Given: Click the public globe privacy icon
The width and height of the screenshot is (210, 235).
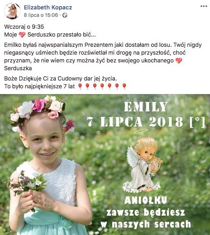Looking at the screenshot, I should pos(65,15).
